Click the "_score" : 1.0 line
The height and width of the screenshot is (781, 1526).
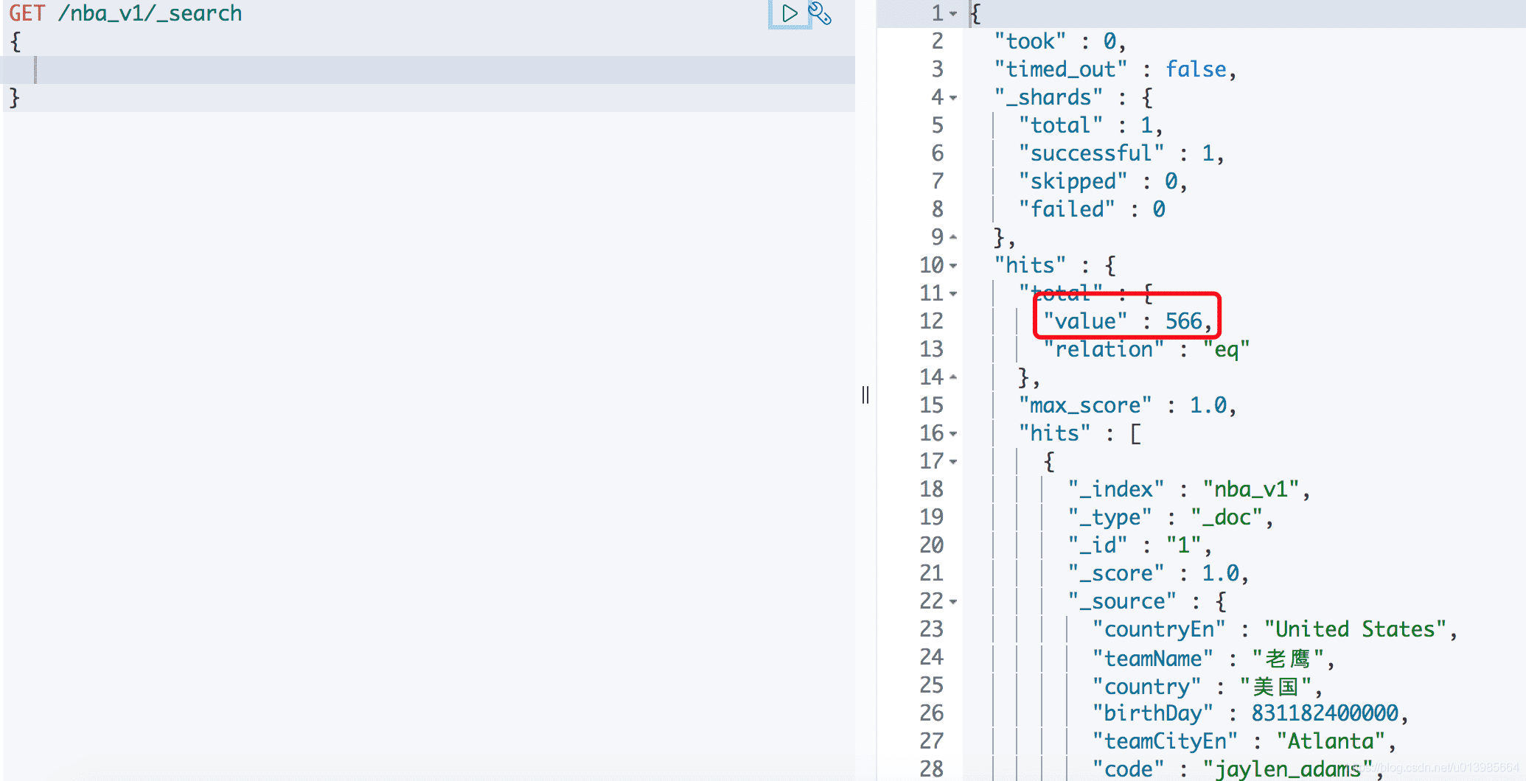[1158, 573]
